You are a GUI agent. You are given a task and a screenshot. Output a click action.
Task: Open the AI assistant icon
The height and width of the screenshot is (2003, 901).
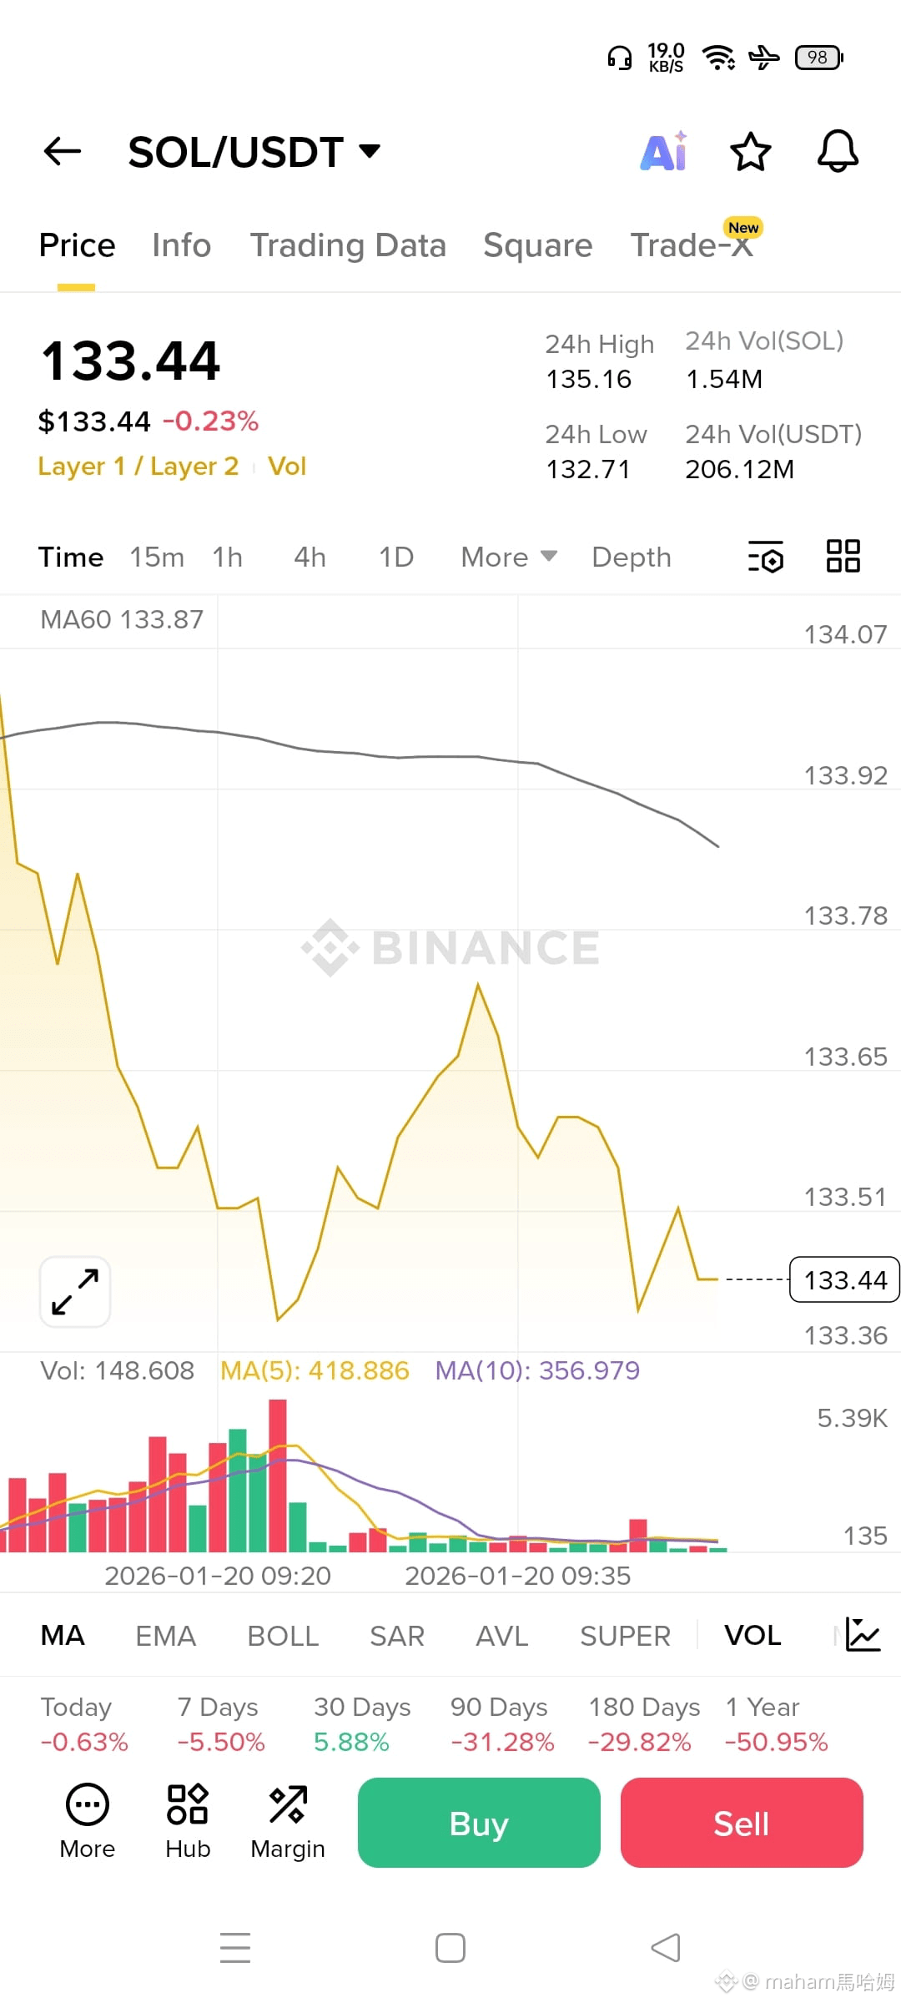664,152
